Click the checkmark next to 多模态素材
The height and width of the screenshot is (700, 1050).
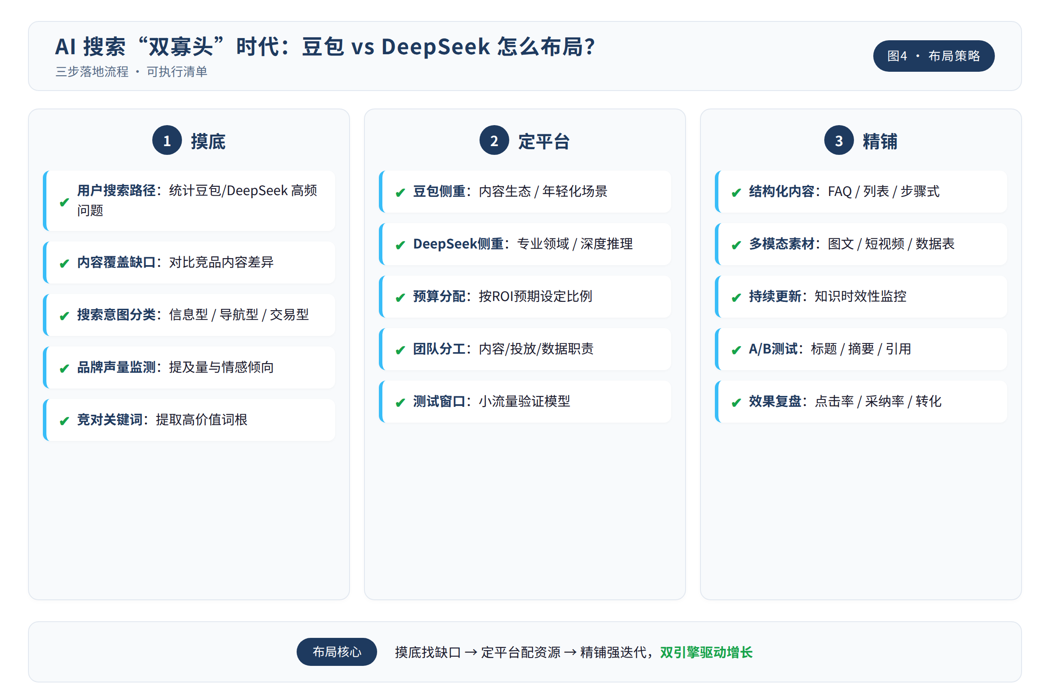(x=737, y=245)
